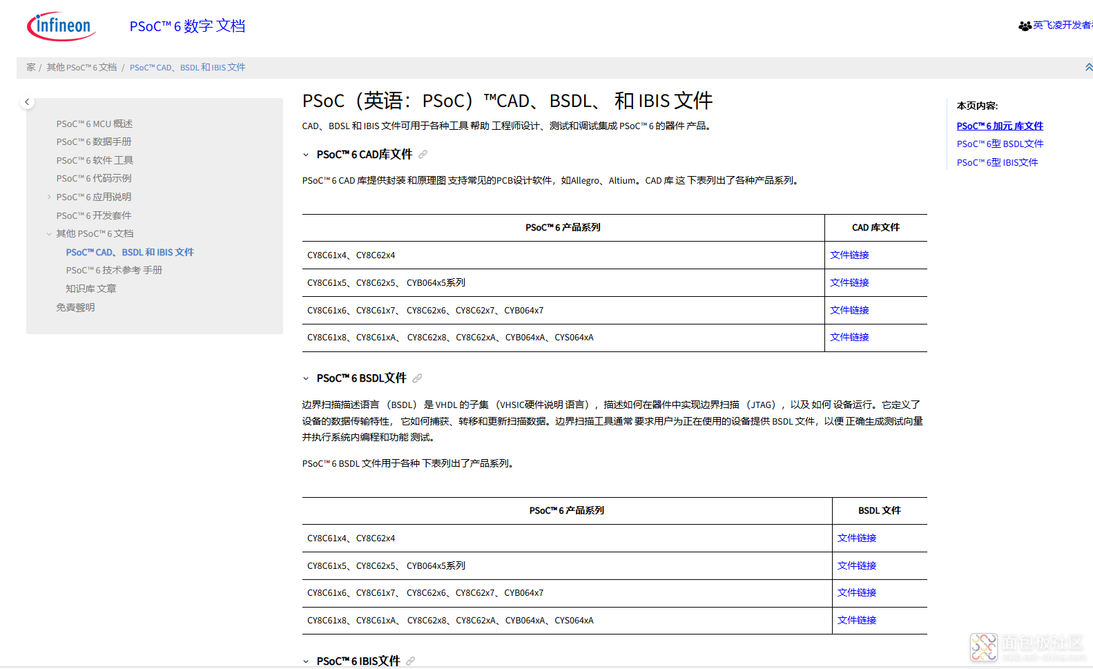Click the Infineon logo

coord(61,26)
